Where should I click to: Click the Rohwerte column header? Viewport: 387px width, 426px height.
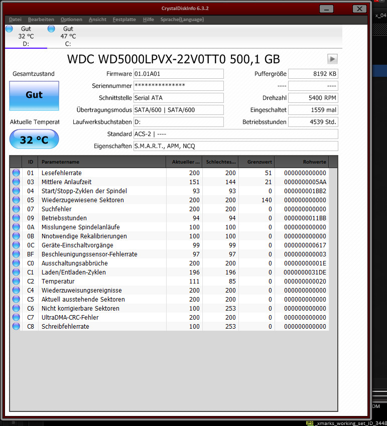click(x=301, y=162)
